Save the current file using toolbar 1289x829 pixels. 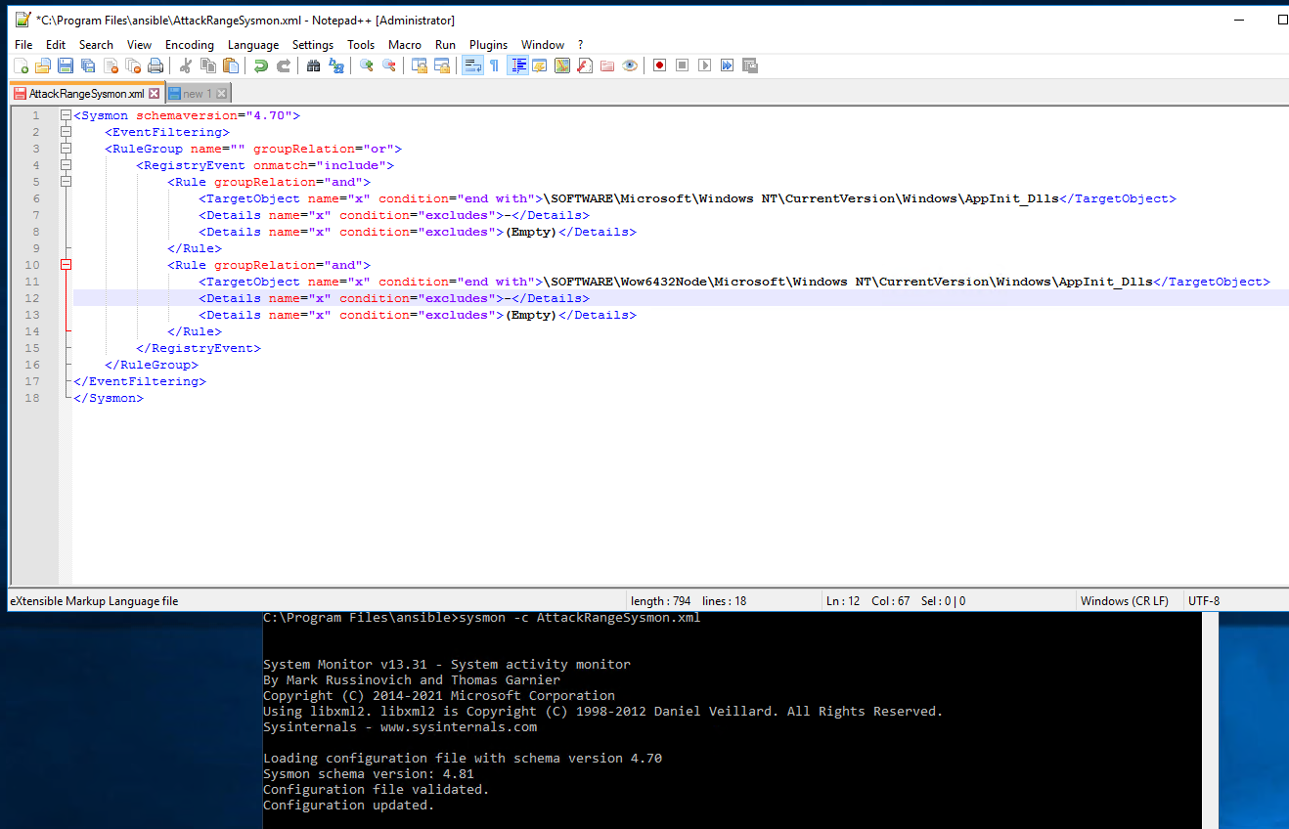(66, 65)
